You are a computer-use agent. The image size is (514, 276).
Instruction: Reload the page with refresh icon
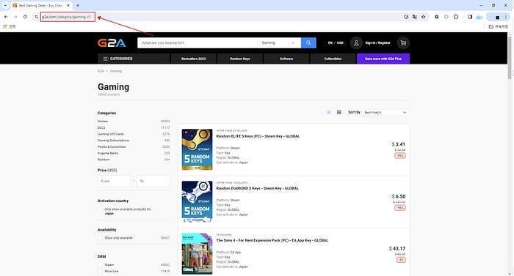coord(25,17)
